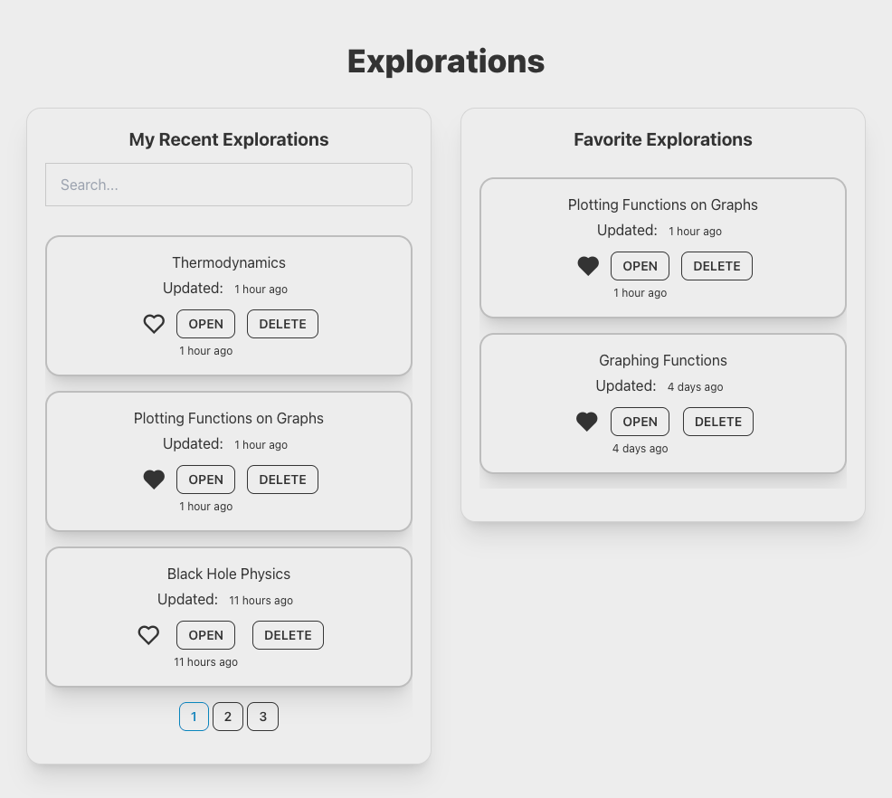Open the Black Hole Physics exploration
The height and width of the screenshot is (798, 892).
pyautogui.click(x=205, y=635)
